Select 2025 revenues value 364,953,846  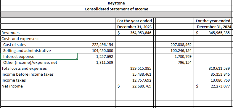(134, 33)
